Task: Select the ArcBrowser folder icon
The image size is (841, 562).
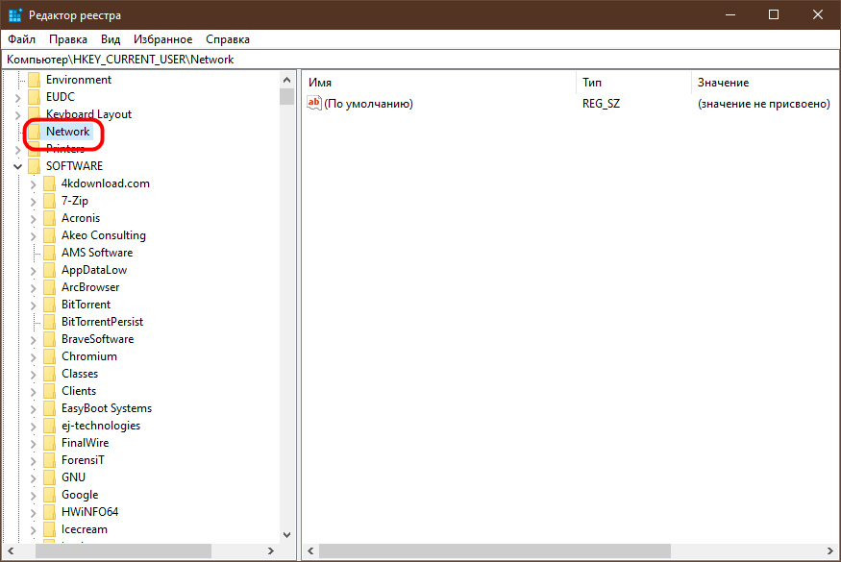Action: click(49, 287)
